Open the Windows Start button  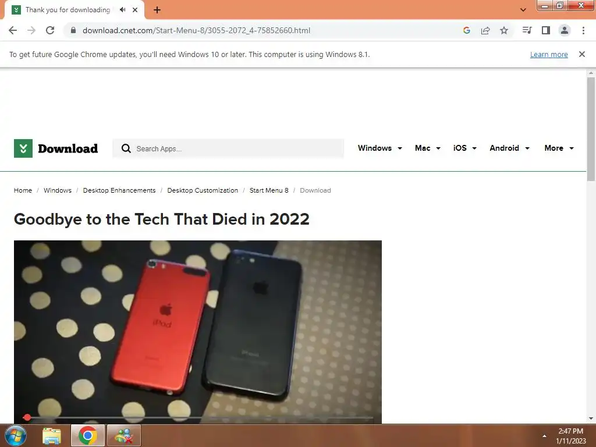[16, 435]
